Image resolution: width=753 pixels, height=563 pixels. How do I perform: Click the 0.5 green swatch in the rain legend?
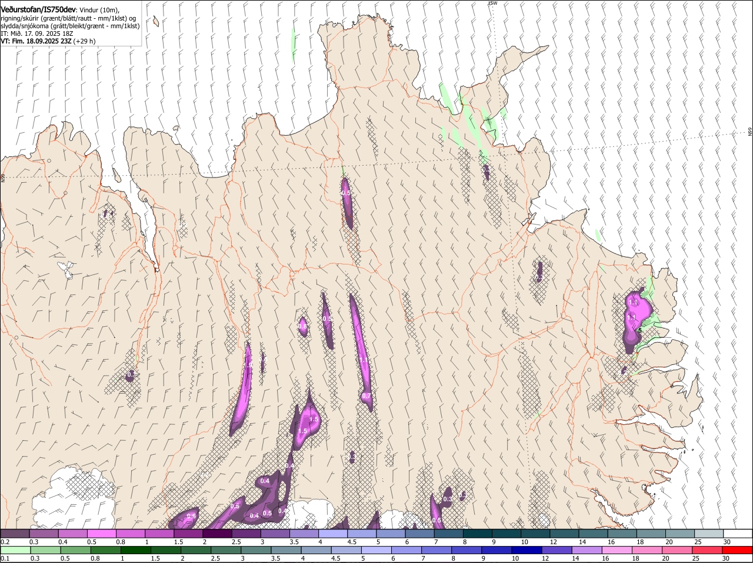76,550
